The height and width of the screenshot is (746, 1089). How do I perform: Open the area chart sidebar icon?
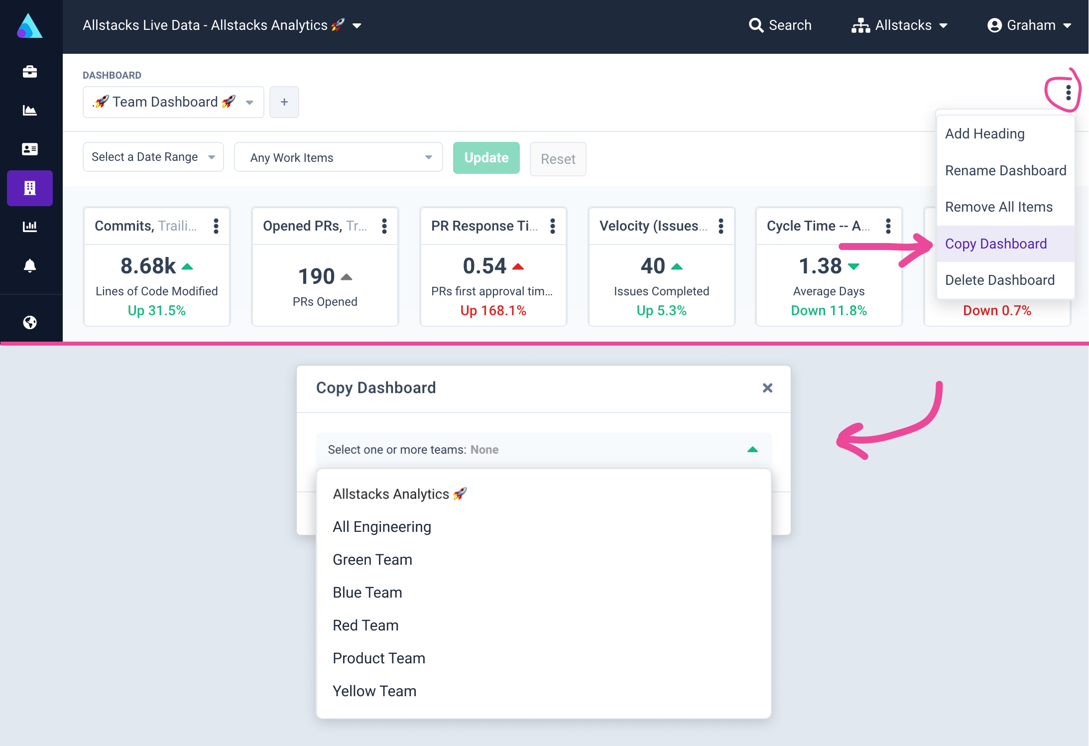(x=30, y=111)
